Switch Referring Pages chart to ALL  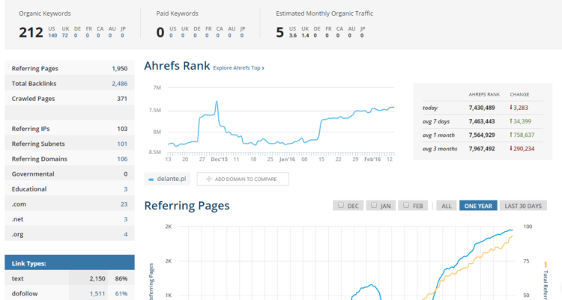[x=447, y=206]
